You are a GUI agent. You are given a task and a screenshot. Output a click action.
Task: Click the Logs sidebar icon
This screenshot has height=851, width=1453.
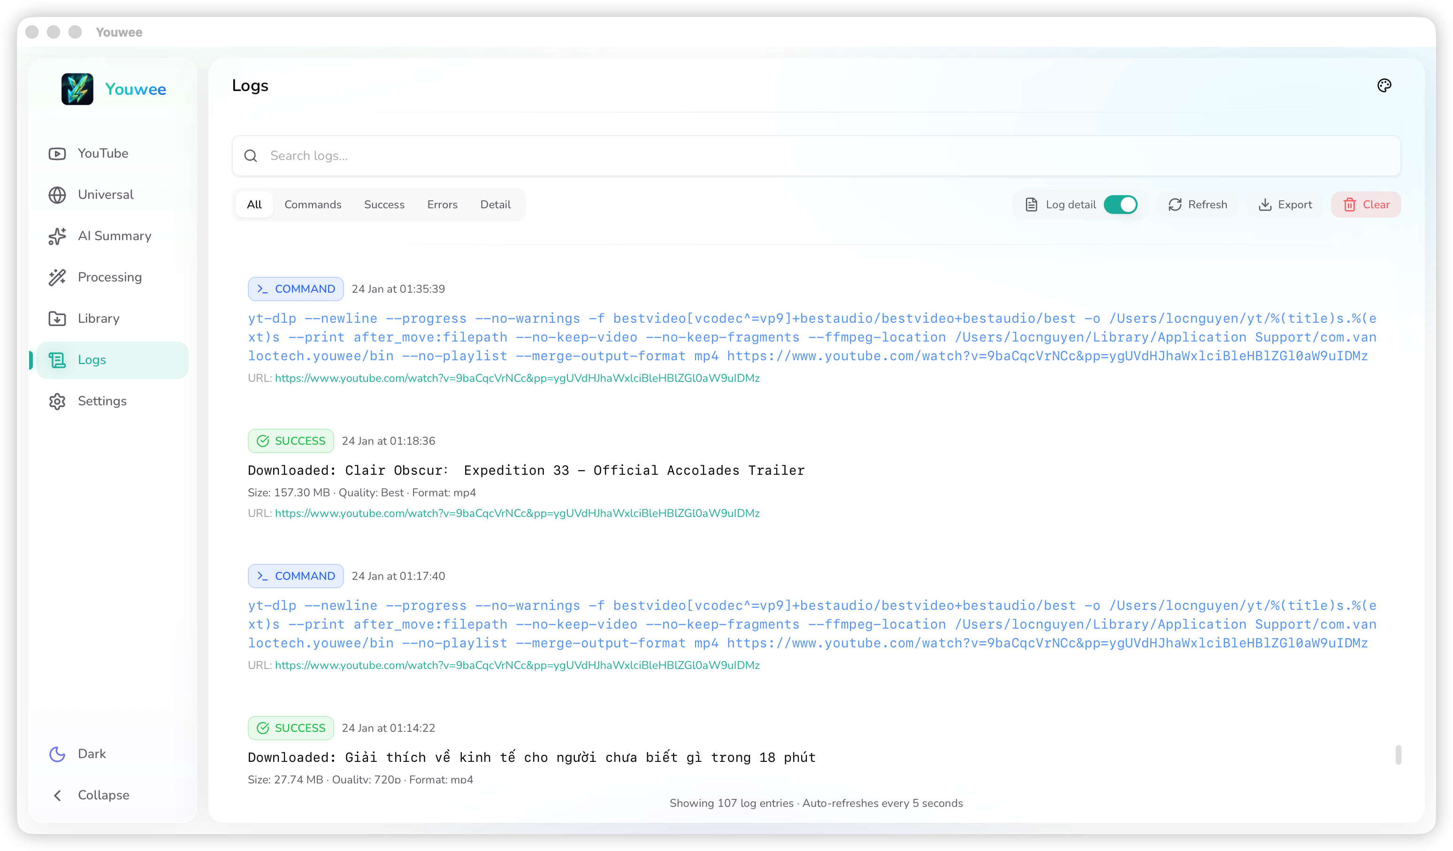[x=57, y=359]
